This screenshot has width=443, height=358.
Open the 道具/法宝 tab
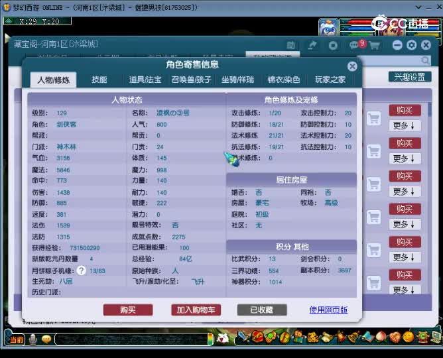click(x=145, y=80)
